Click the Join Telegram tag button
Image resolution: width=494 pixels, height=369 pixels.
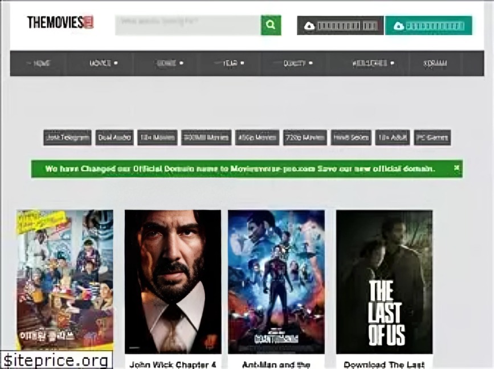(67, 137)
